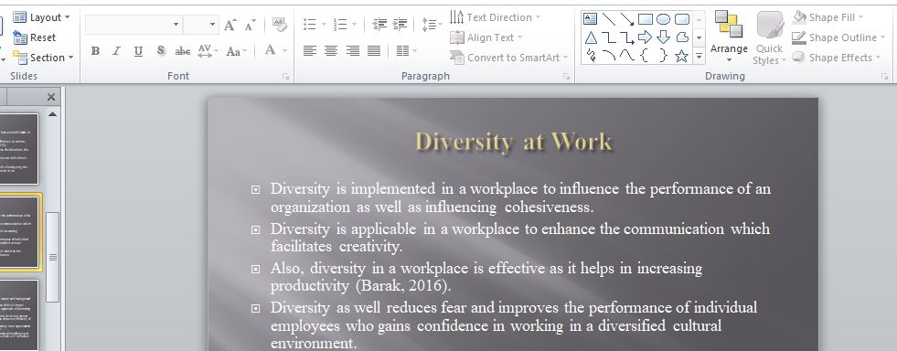
Task: Open Text Direction menu
Action: (496, 17)
